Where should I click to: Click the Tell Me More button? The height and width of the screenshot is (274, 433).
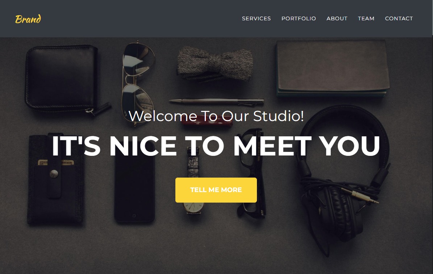pos(216,190)
